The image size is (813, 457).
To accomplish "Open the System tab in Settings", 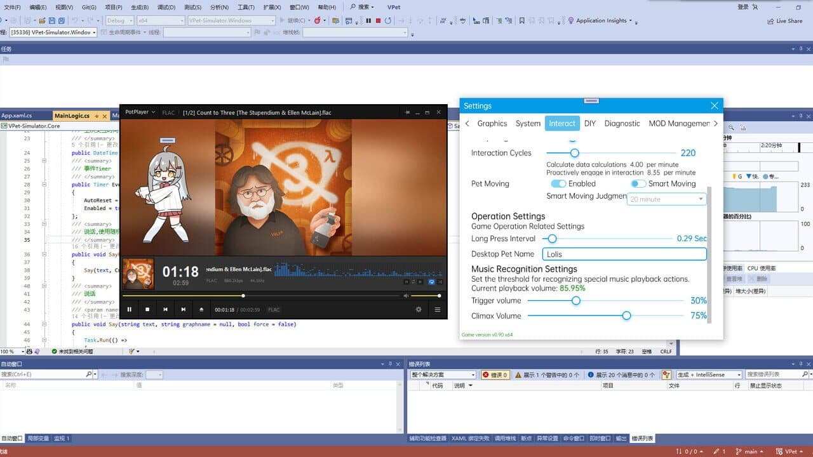I will click(528, 123).
